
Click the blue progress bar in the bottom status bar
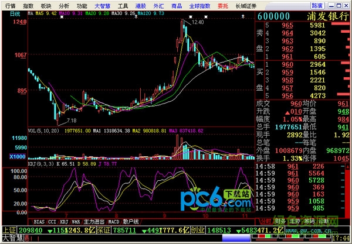tap(236, 238)
